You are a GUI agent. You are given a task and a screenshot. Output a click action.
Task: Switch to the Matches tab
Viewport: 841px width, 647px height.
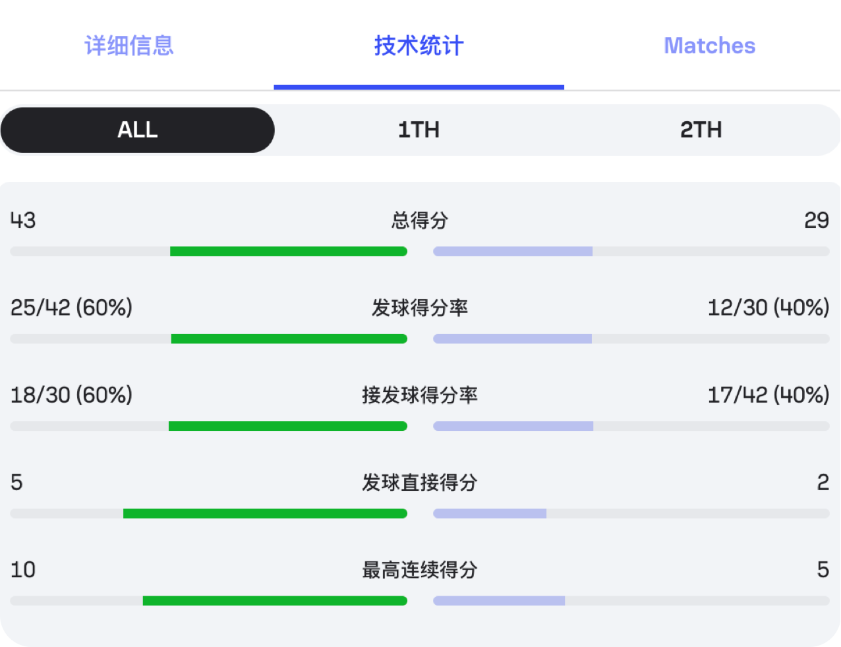pyautogui.click(x=709, y=45)
